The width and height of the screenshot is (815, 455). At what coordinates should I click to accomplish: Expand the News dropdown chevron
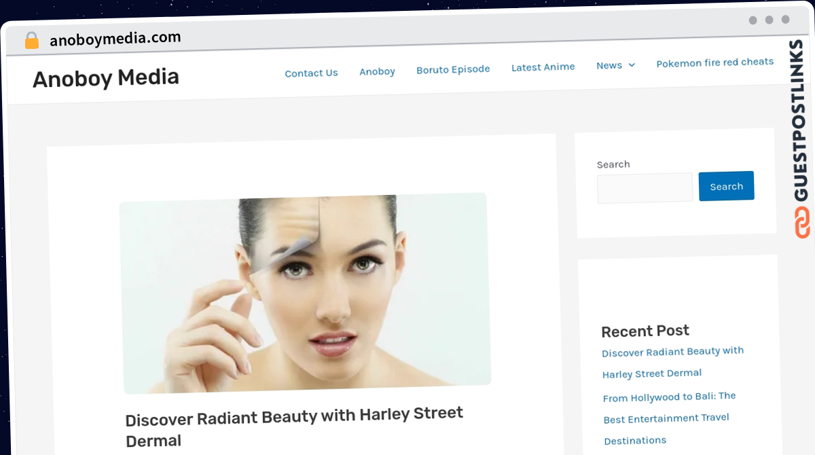coord(632,65)
